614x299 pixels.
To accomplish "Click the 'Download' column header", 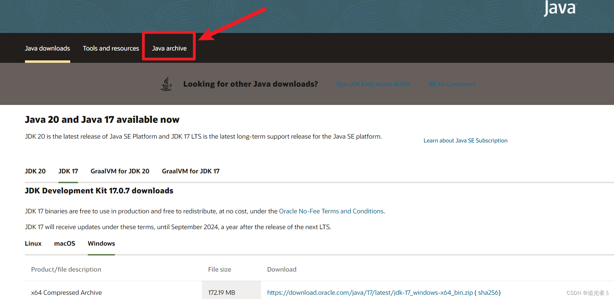I will click(x=282, y=270).
